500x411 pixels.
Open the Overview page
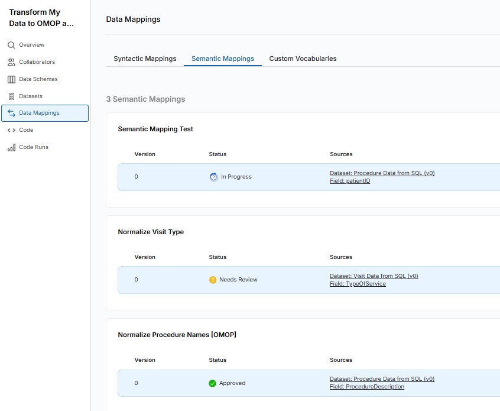[x=31, y=45]
